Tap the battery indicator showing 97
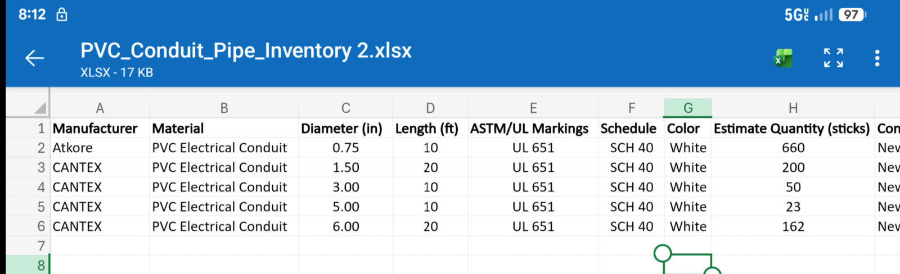Screen dimensions: 900x274 tap(852, 15)
